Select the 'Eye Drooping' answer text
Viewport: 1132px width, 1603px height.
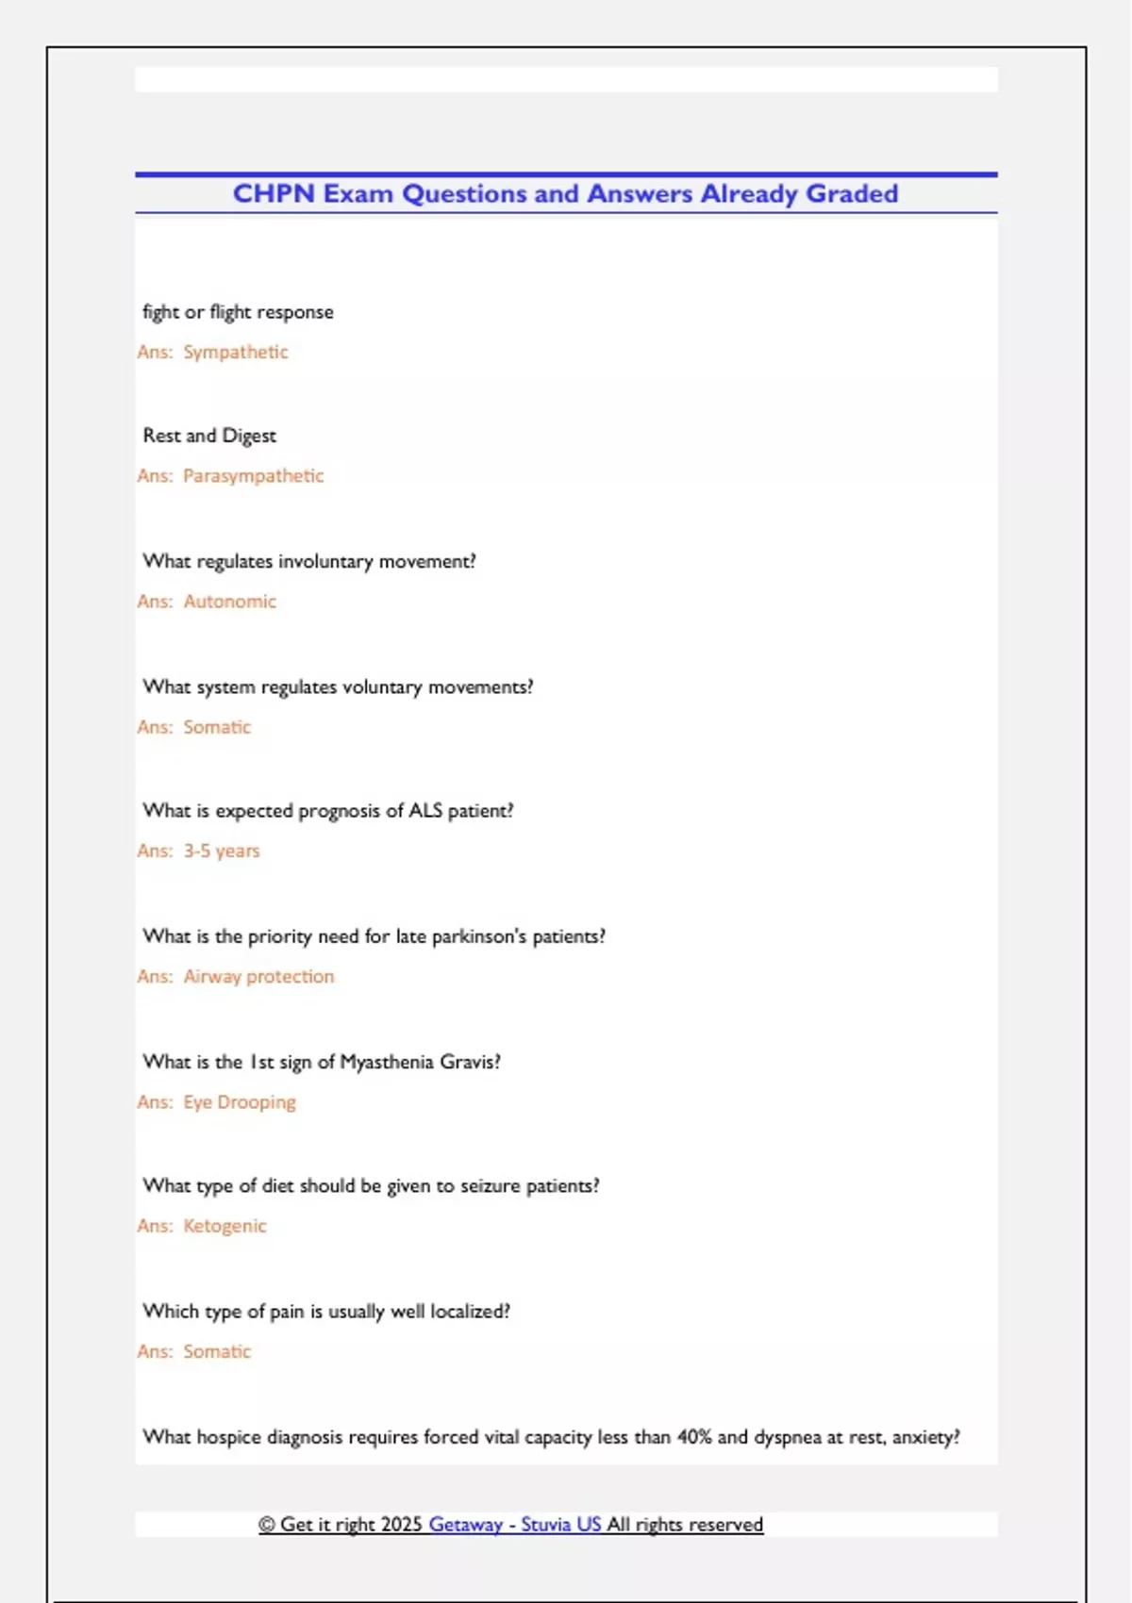[x=239, y=1102]
